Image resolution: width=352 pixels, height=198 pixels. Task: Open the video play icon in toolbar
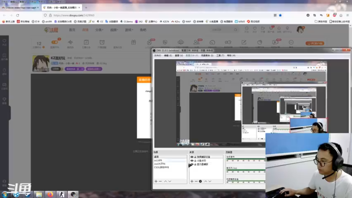pyautogui.click(x=275, y=42)
